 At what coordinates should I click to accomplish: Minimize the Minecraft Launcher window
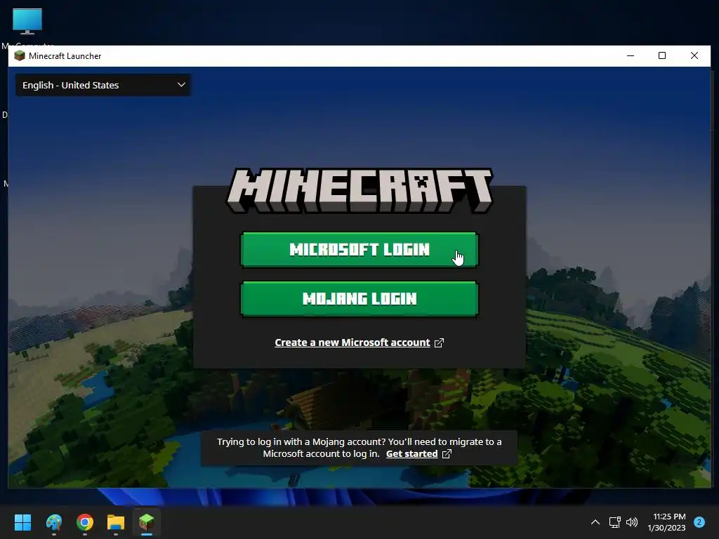631,56
